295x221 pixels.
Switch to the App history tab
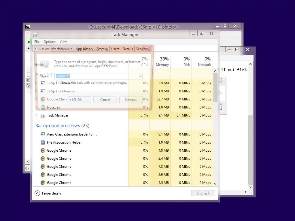[84, 49]
